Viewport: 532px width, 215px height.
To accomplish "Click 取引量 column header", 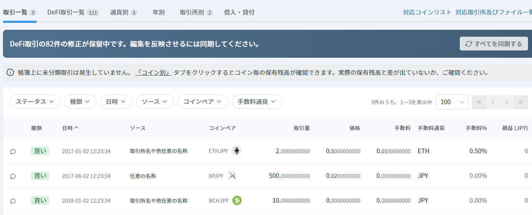I will [302, 128].
